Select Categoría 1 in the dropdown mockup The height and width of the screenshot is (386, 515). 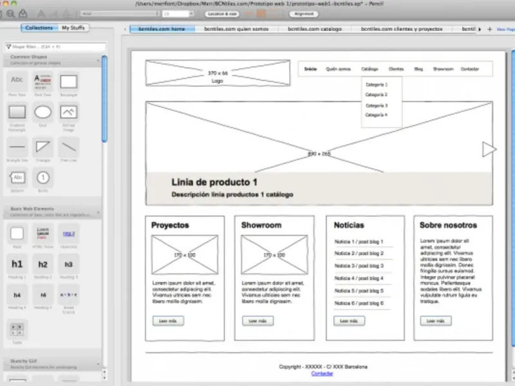pyautogui.click(x=377, y=85)
